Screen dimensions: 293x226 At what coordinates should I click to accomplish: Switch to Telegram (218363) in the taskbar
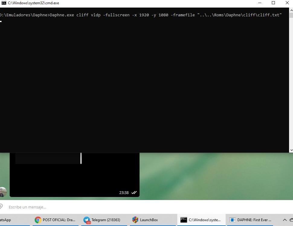(x=104, y=220)
